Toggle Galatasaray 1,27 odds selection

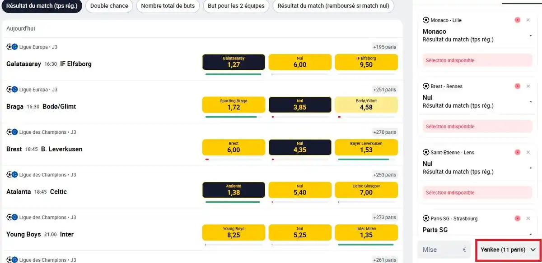[x=234, y=62]
